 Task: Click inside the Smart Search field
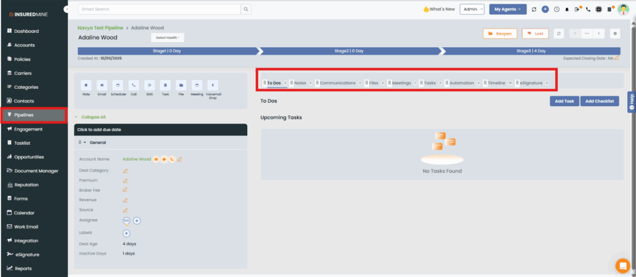point(159,9)
